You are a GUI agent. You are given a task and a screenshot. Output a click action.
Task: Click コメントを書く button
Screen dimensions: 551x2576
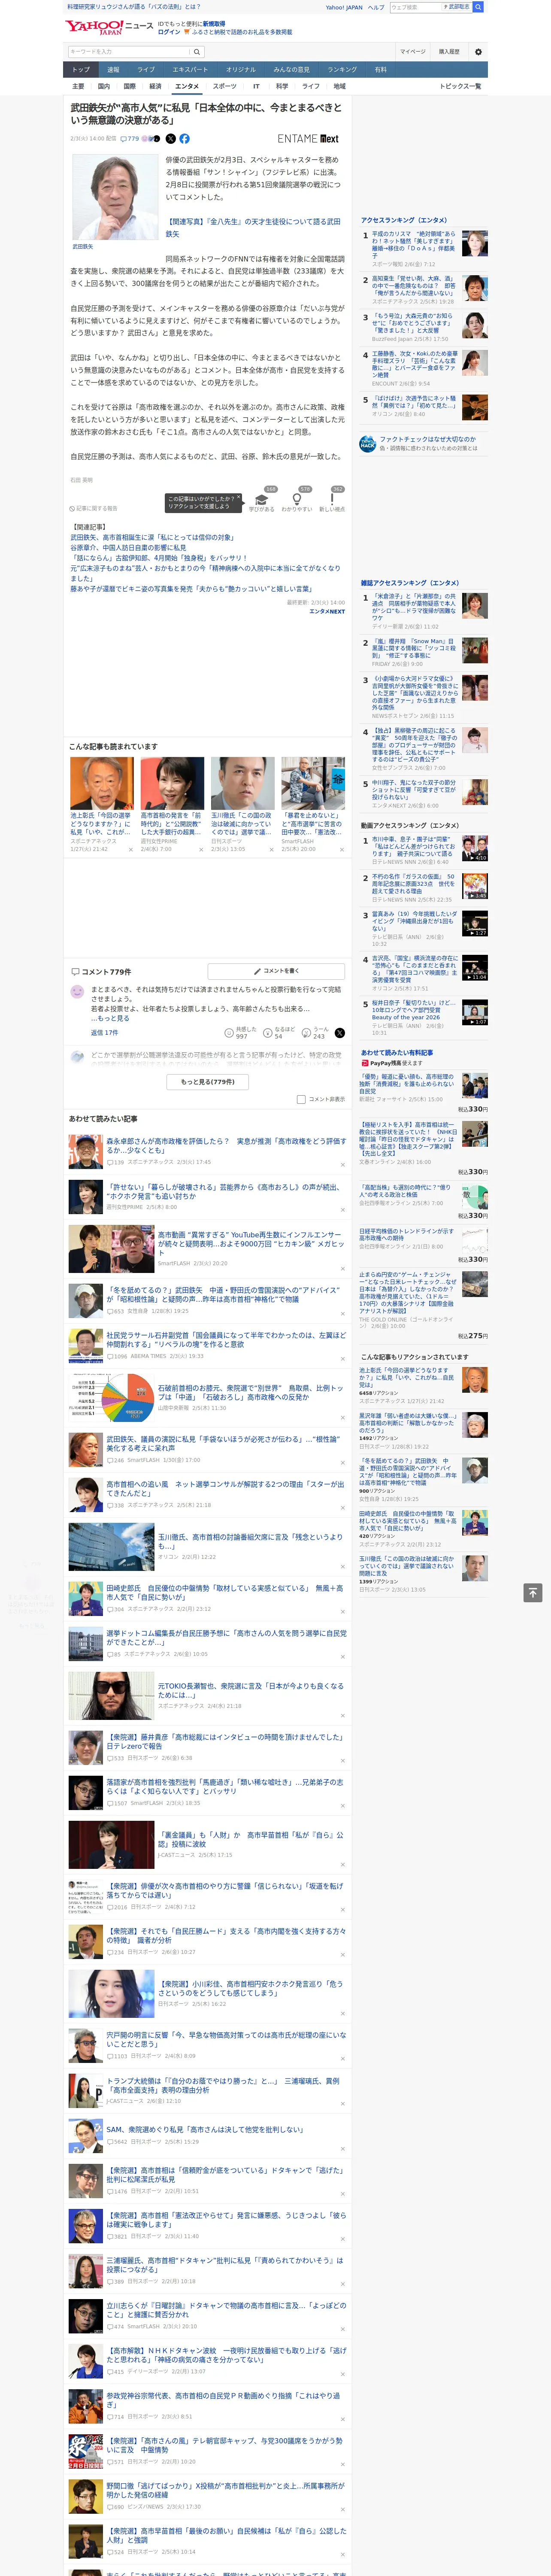click(275, 971)
